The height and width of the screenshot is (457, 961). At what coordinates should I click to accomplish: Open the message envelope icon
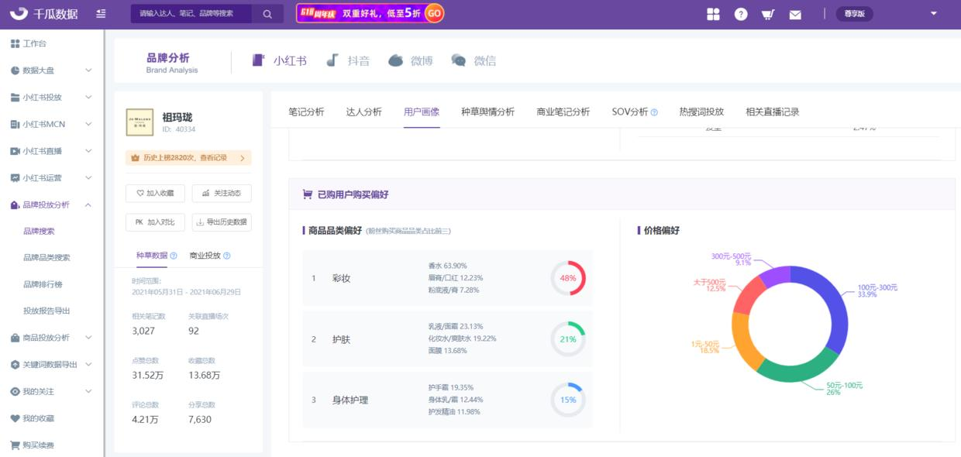(795, 13)
